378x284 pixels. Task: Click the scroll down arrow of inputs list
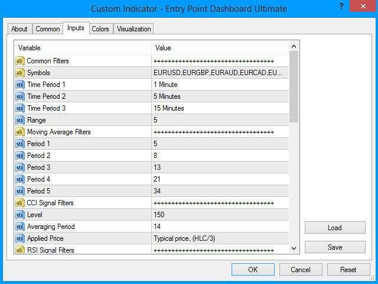[294, 248]
